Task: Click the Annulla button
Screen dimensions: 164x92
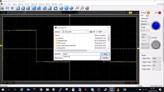Action: click(105, 58)
